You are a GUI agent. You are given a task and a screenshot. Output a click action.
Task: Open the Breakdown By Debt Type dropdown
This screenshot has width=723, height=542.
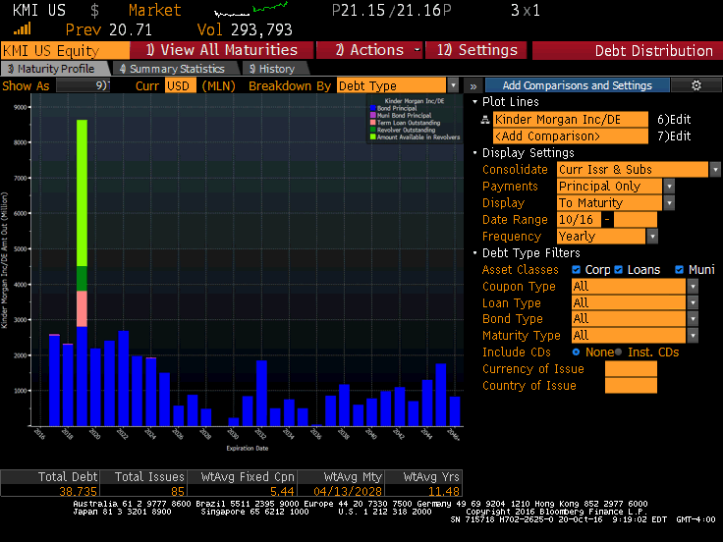(x=453, y=85)
